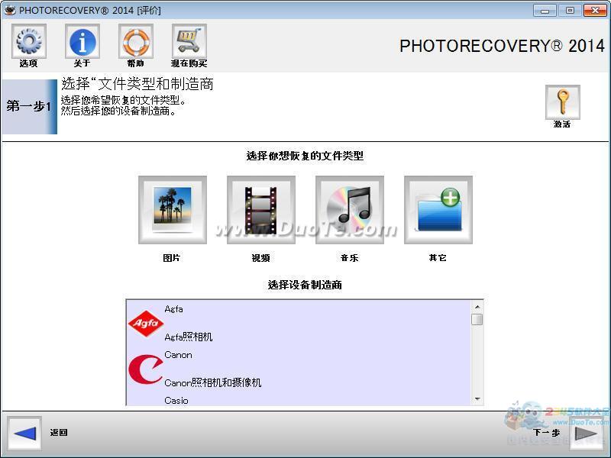
Task: Select the Canon照相机和摄像机 list entry
Action: [213, 383]
